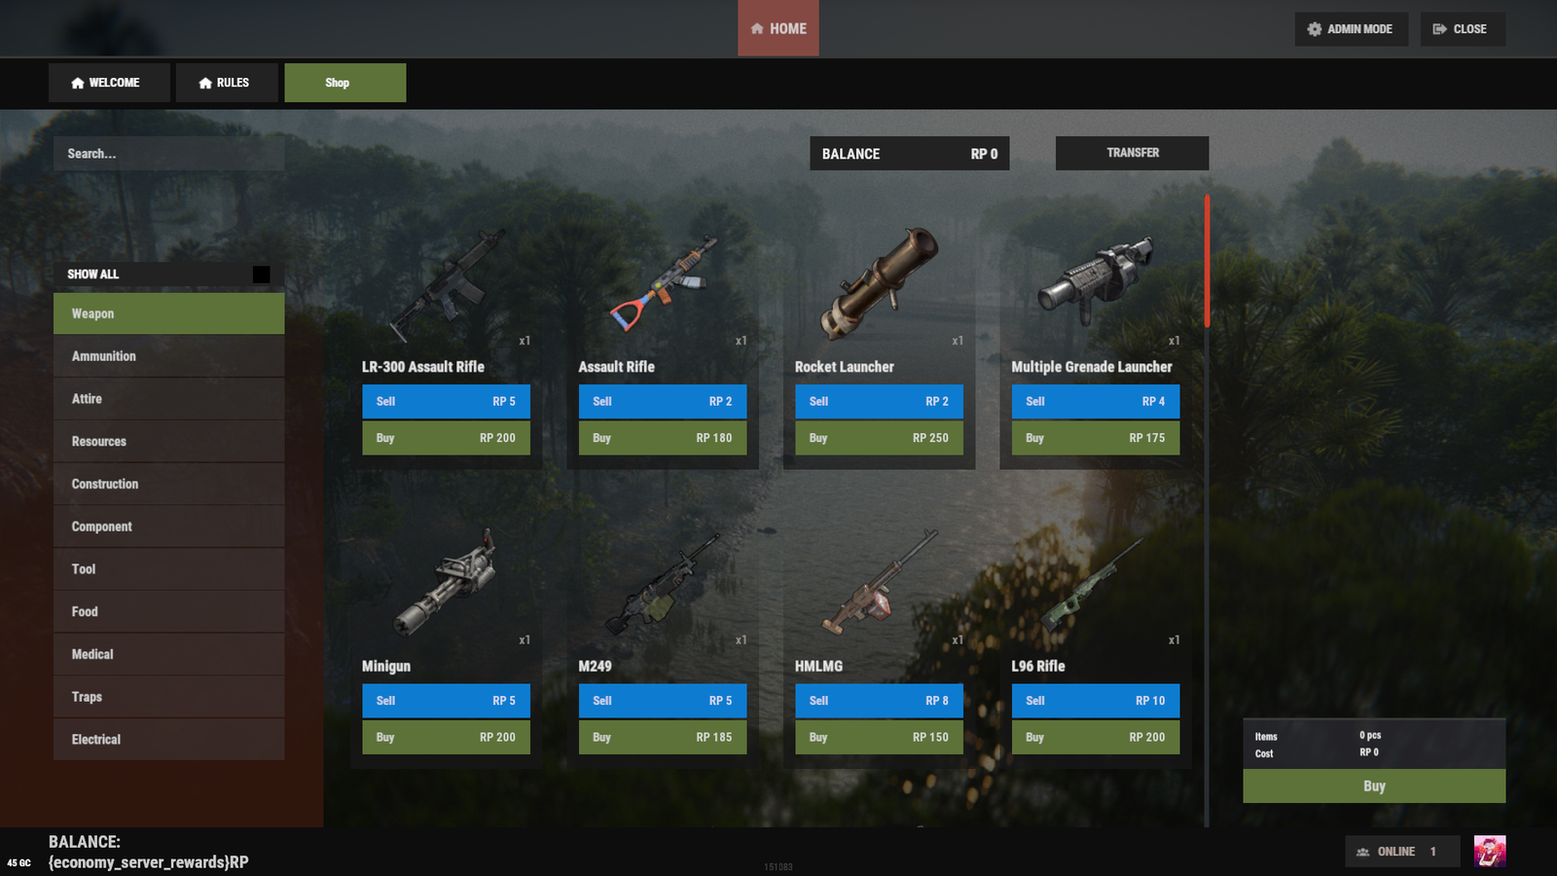Sell LR-300 Assault Rifle for RP 5
This screenshot has height=876, width=1557.
[x=446, y=401]
